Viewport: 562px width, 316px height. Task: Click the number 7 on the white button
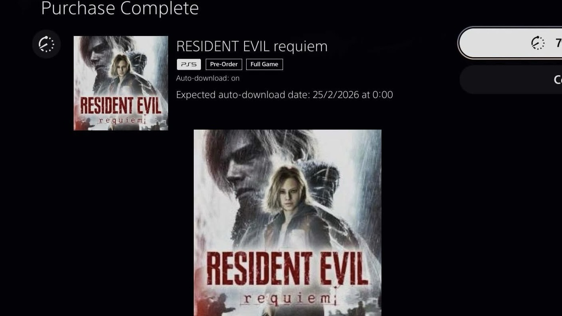pyautogui.click(x=558, y=43)
